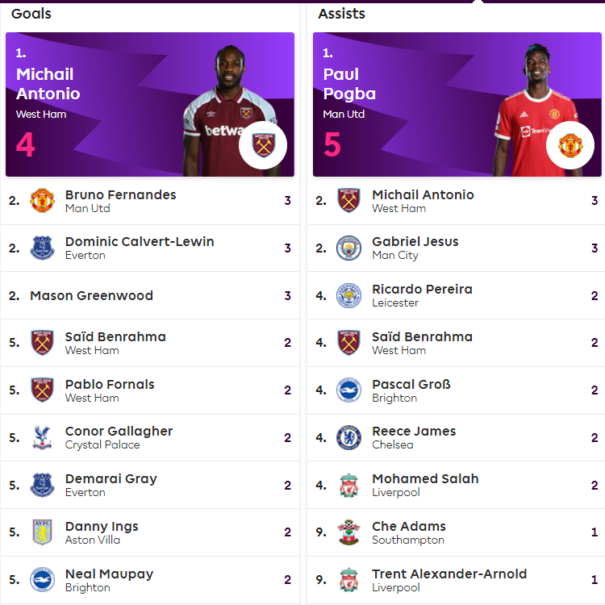Click Crystal Palace crest by Conor Gallagher
This screenshot has height=605, width=605.
pos(42,437)
